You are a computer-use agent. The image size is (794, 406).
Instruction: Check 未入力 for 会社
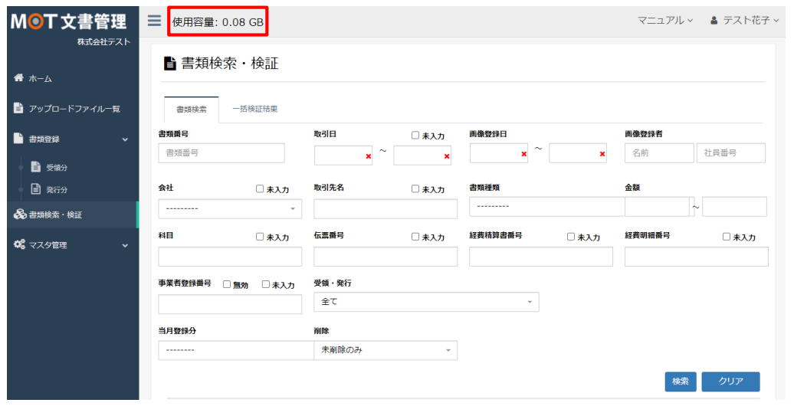click(x=260, y=188)
